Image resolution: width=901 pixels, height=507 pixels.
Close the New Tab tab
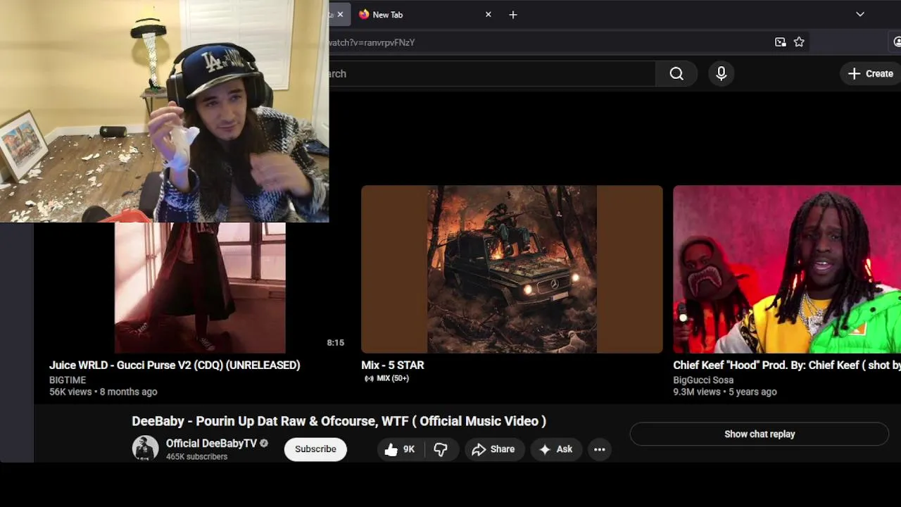click(488, 14)
